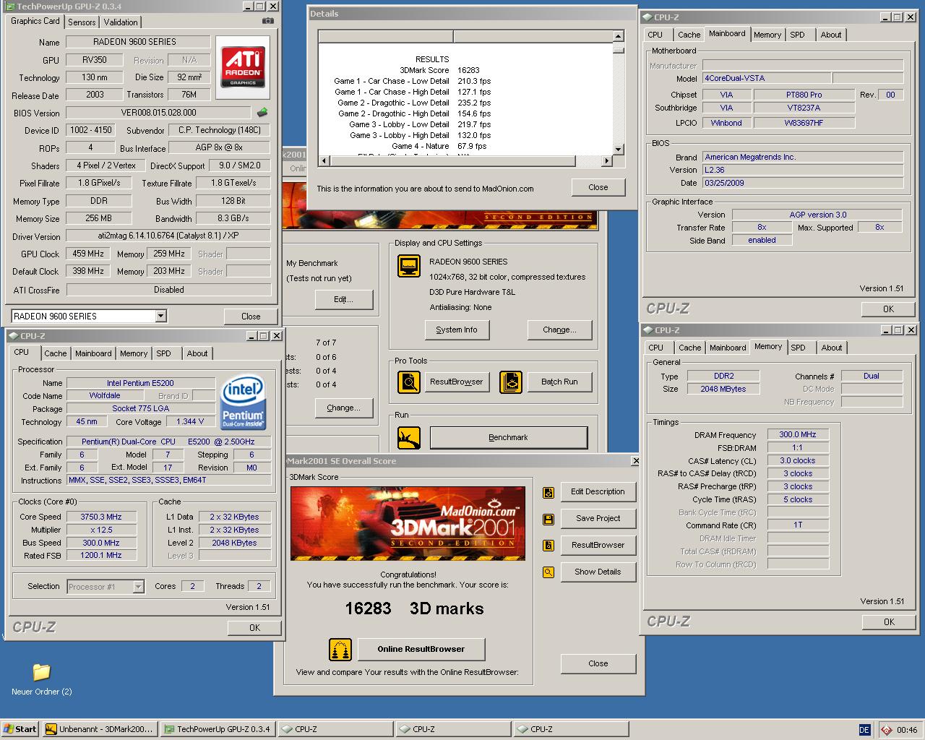Click the Benchmark run button
The height and width of the screenshot is (740, 925).
509,437
